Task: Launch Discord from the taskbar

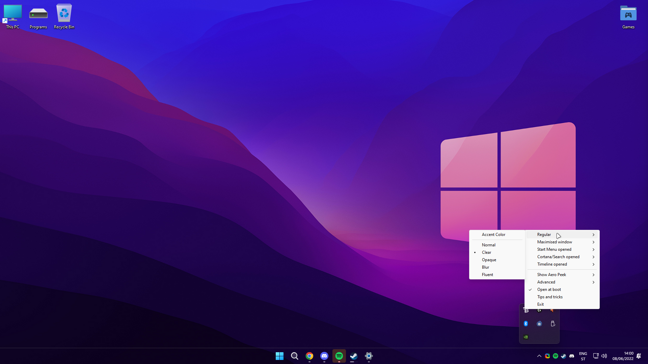Action: [x=324, y=356]
